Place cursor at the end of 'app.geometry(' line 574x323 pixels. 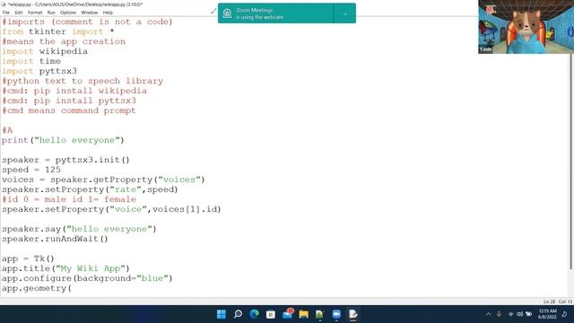[73, 288]
